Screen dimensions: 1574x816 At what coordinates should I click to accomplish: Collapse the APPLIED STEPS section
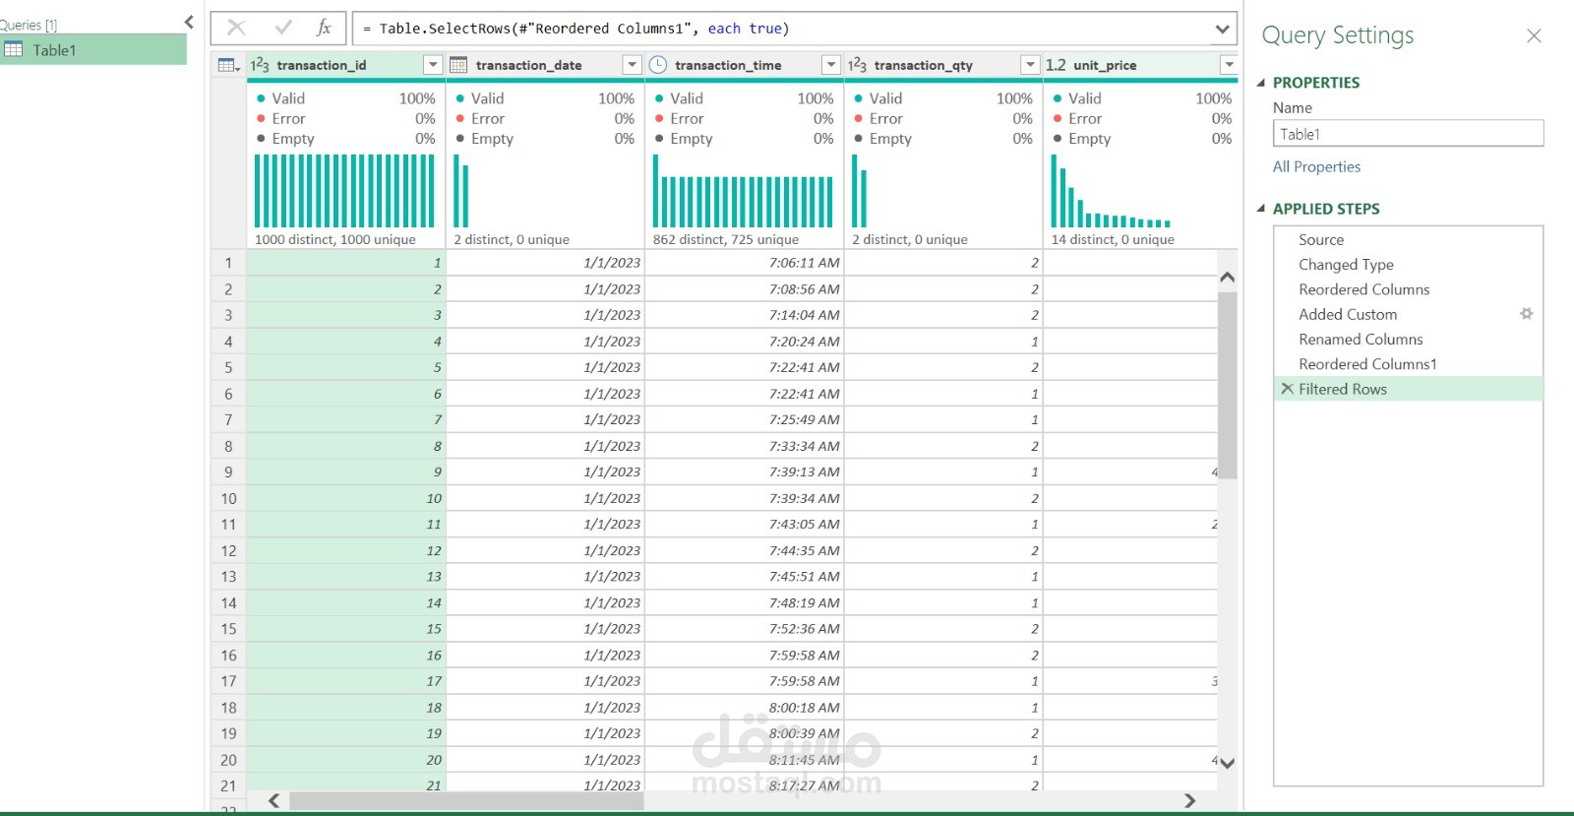[x=1261, y=209]
